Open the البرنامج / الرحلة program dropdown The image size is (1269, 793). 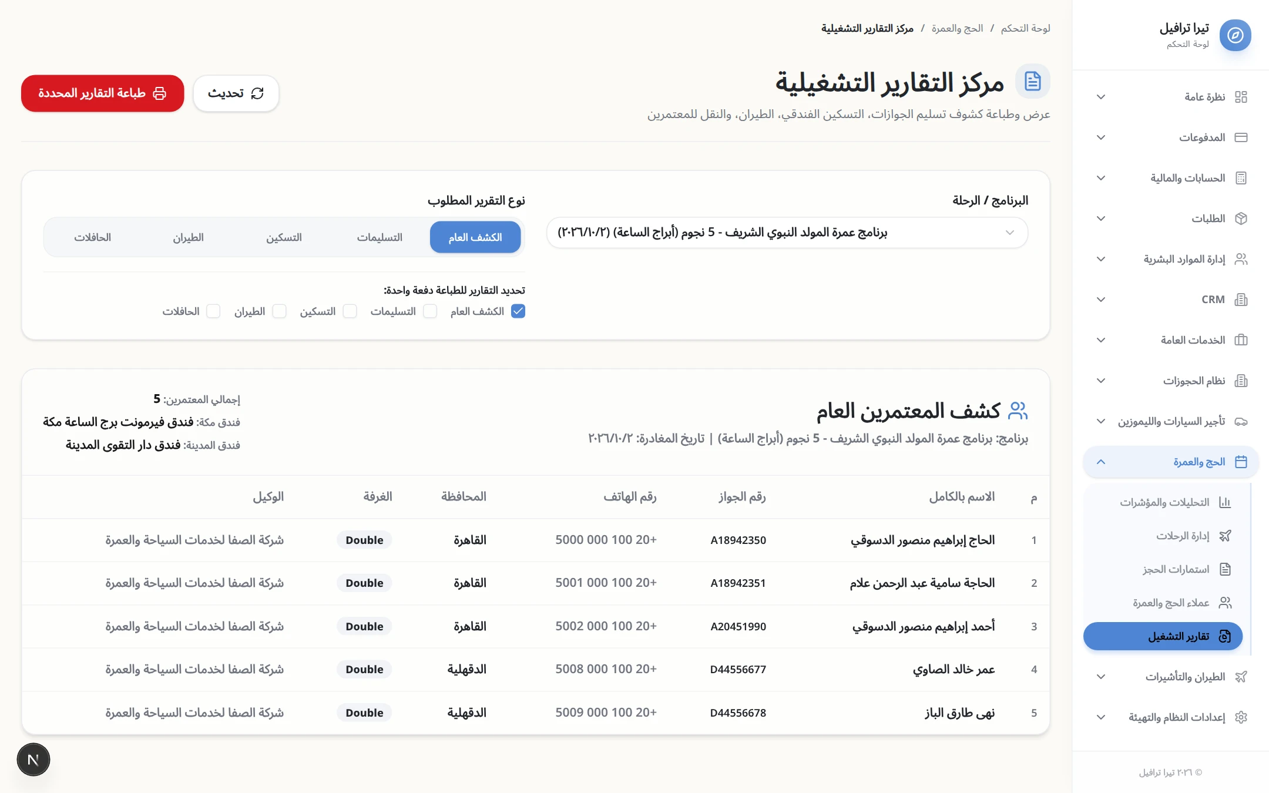tap(787, 233)
